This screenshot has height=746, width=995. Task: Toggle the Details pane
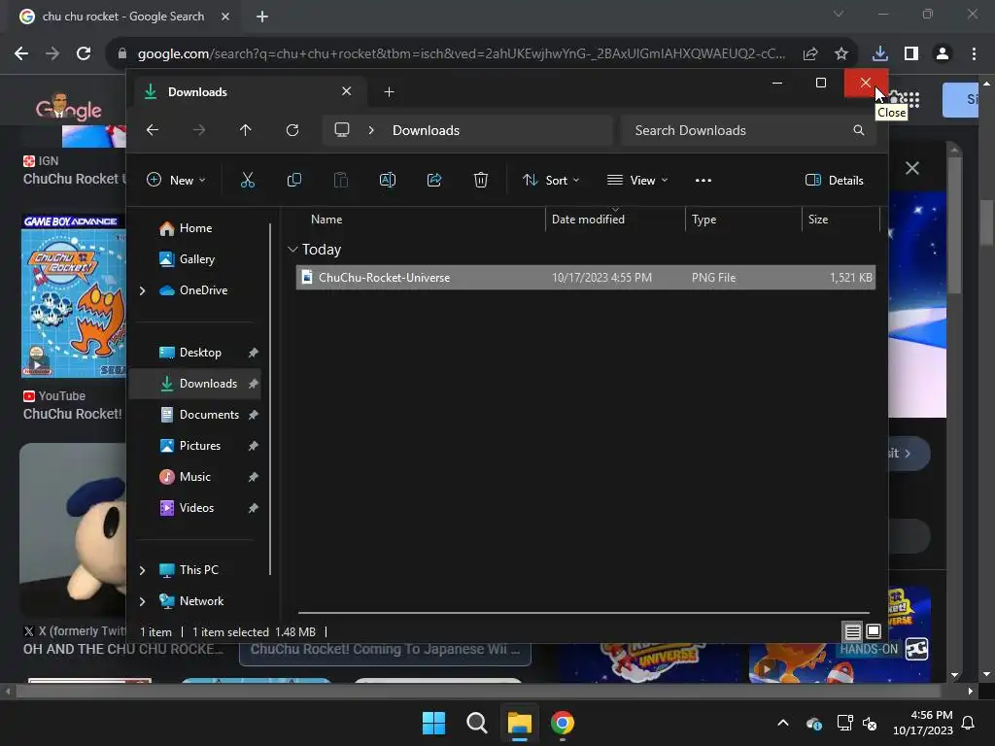pyautogui.click(x=834, y=180)
